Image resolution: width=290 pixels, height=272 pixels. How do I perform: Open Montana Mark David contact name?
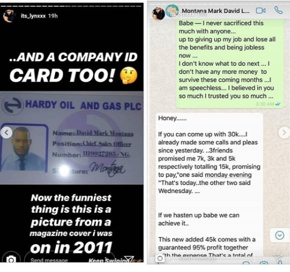[216, 11]
